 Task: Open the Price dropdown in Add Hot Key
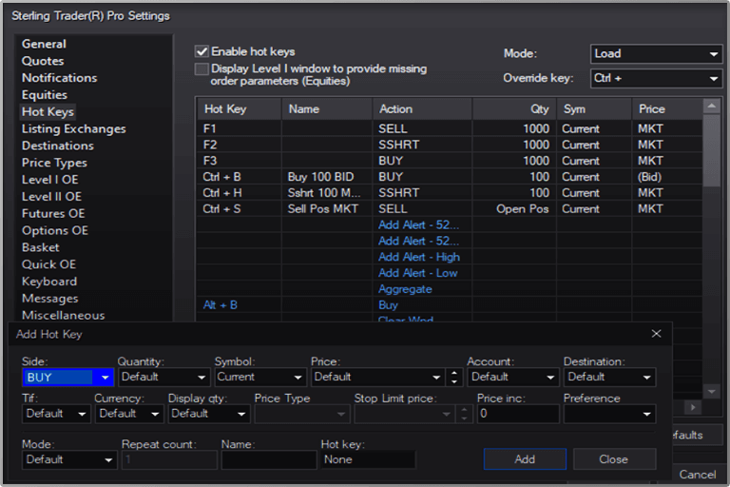(x=377, y=377)
